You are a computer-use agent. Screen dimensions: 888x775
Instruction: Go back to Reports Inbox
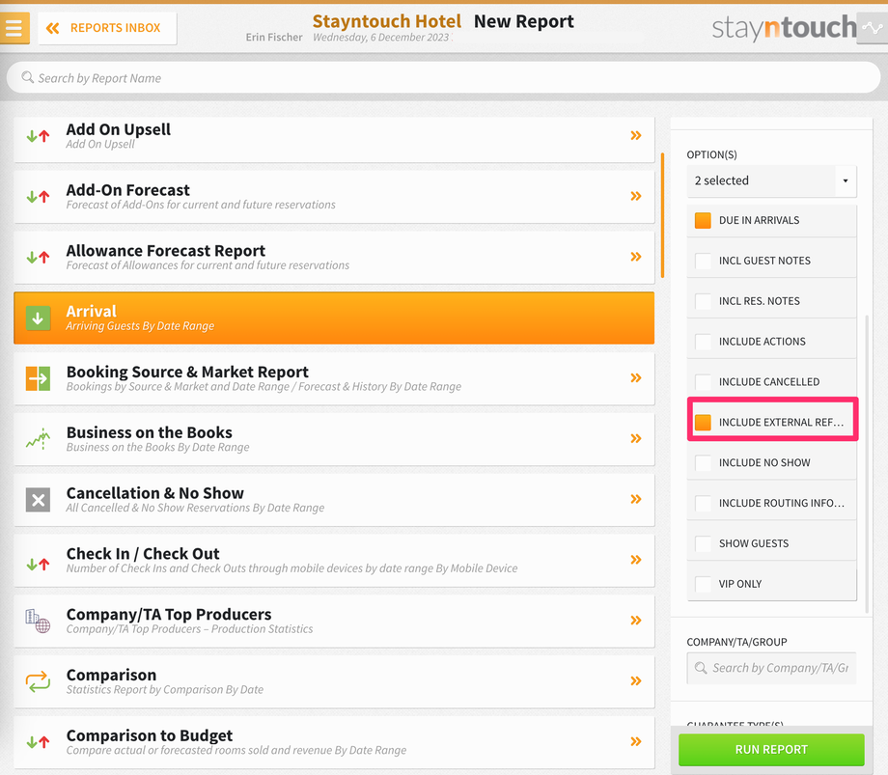click(107, 28)
